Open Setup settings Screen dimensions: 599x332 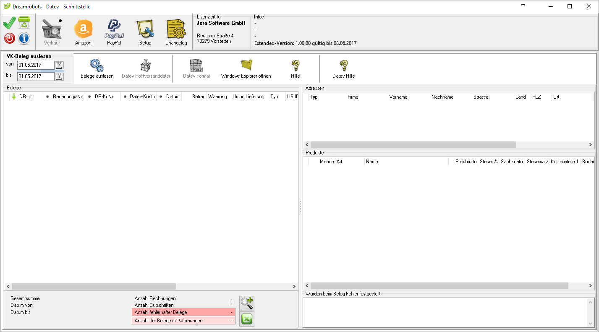tap(145, 32)
